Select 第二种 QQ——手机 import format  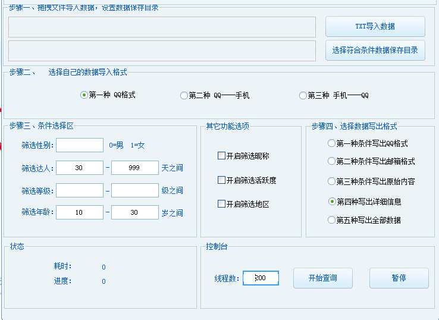[215, 96]
